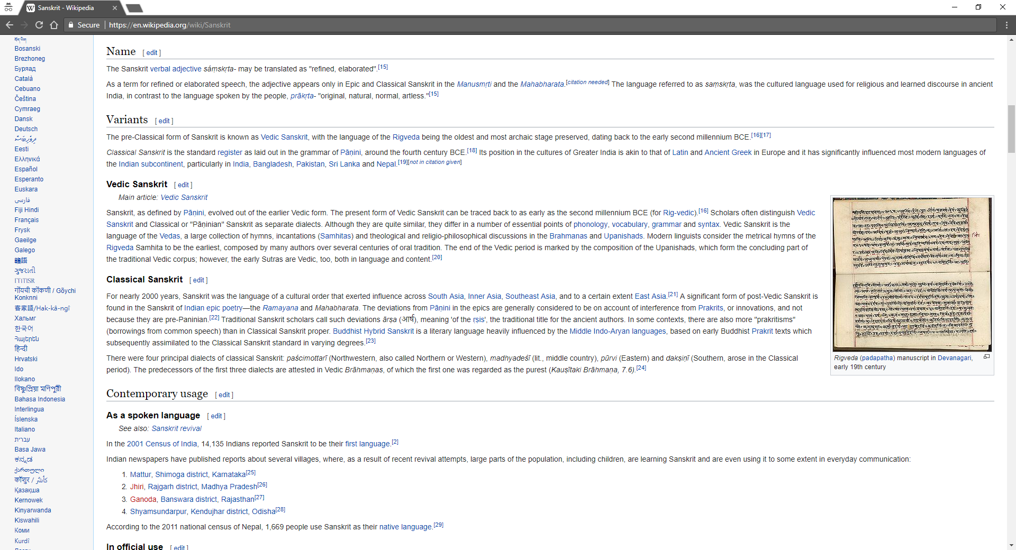Open the Hrvatski language version
Image resolution: width=1016 pixels, height=550 pixels.
coord(26,359)
